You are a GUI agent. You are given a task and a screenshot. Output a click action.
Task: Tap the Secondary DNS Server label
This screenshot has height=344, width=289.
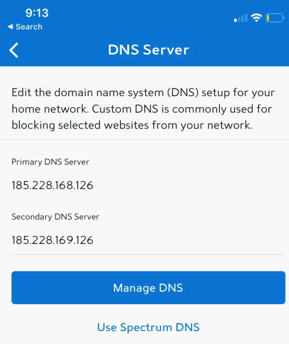point(55,217)
